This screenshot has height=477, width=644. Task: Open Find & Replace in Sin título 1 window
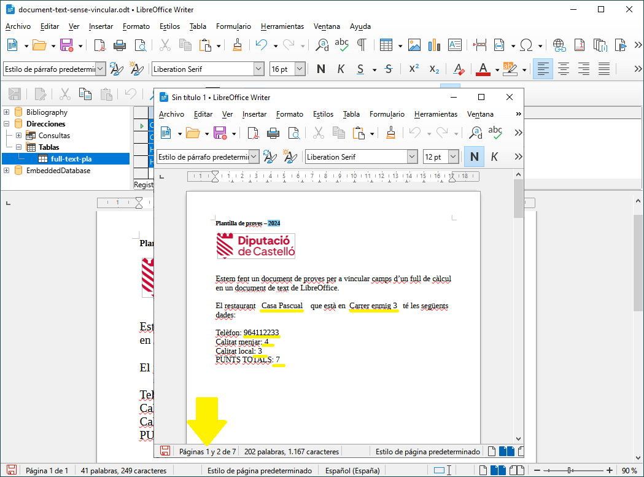(476, 133)
